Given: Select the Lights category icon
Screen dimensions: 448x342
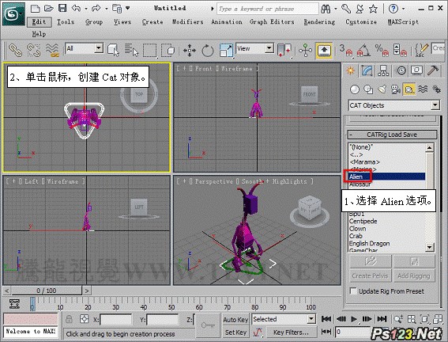Looking at the screenshot, I should (x=382, y=89).
